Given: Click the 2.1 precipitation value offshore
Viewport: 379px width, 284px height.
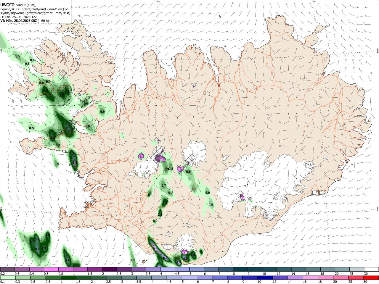Looking at the screenshot, I should pyautogui.click(x=32, y=242).
